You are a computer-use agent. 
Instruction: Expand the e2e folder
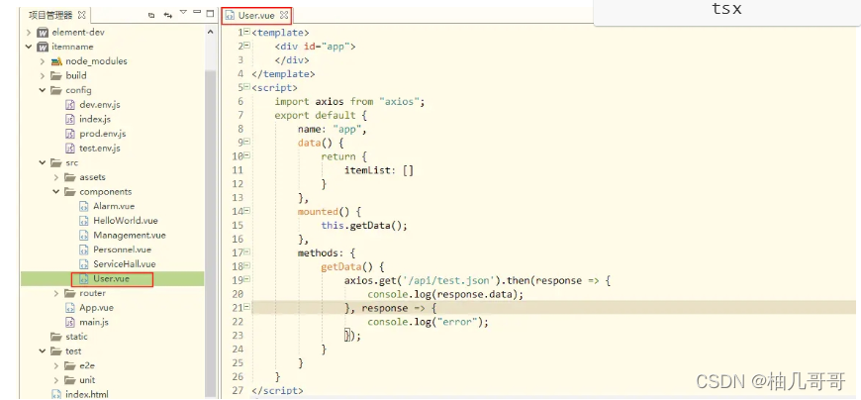click(x=56, y=365)
